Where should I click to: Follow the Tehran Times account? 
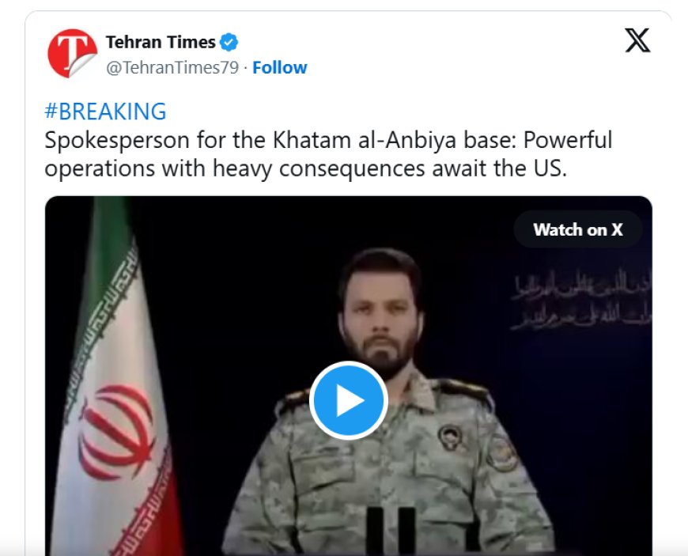pyautogui.click(x=279, y=67)
